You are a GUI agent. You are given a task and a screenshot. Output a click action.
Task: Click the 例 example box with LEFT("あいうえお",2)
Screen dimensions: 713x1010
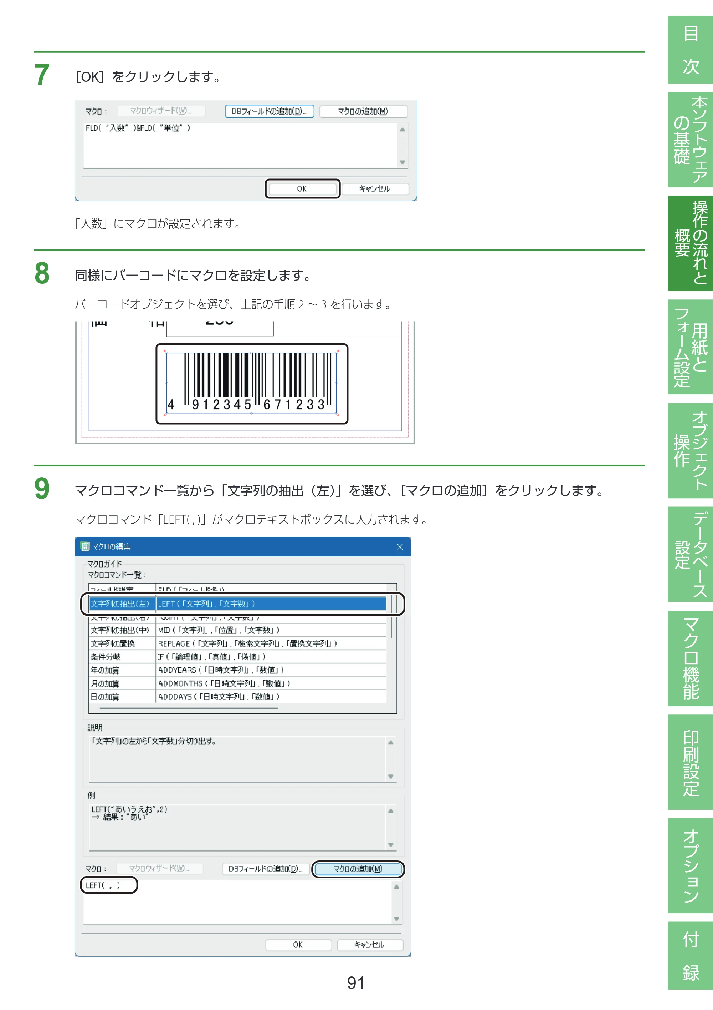pyautogui.click(x=238, y=827)
